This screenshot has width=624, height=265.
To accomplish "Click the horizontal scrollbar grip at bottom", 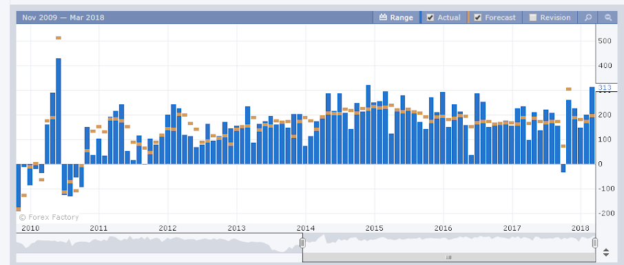I will click(x=449, y=257).
